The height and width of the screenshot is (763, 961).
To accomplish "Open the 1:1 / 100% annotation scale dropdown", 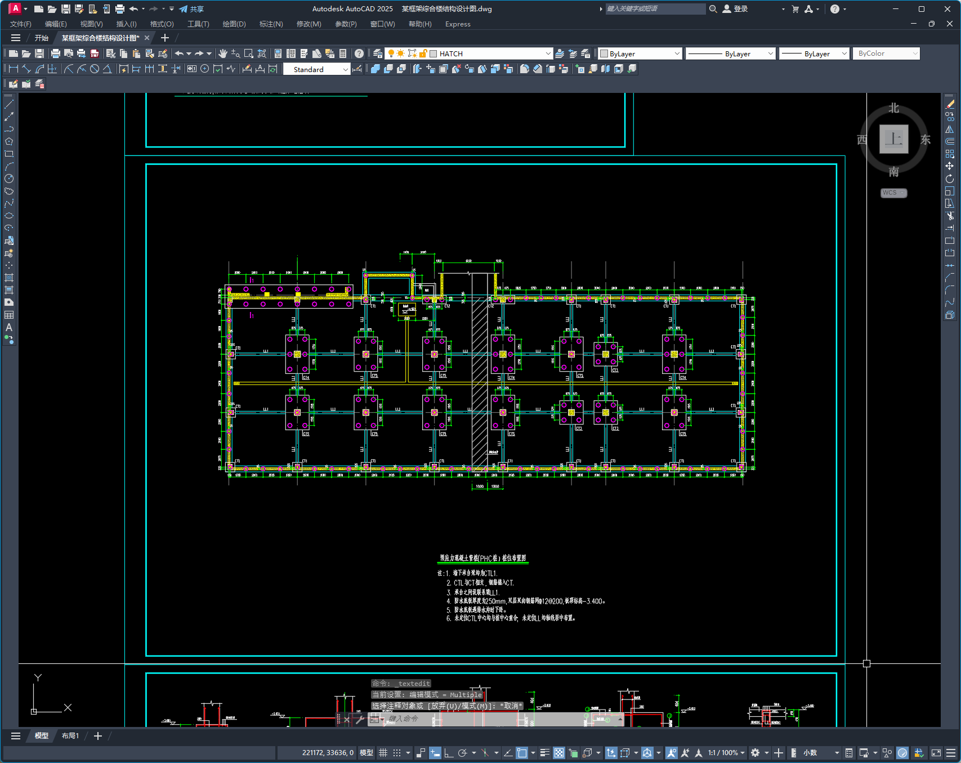I will [727, 753].
